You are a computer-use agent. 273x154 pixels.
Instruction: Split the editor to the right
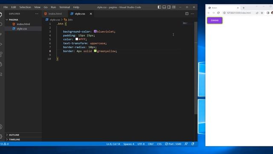(187, 14)
